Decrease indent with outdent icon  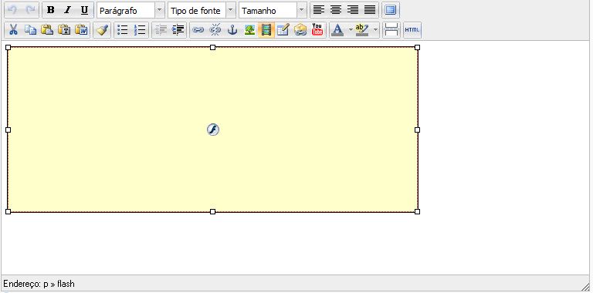click(161, 30)
